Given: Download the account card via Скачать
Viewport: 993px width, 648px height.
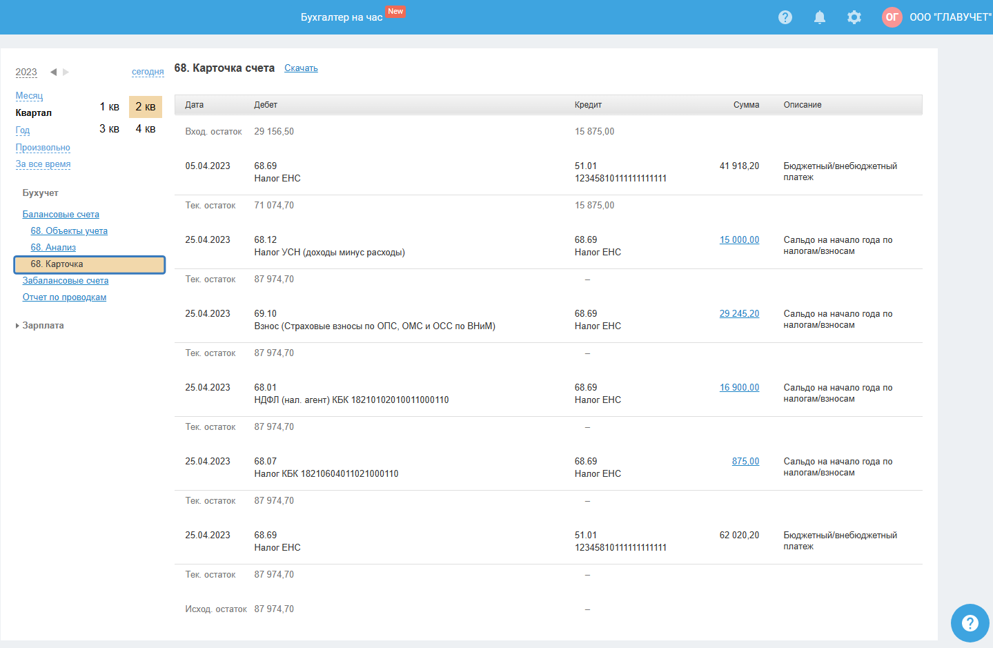Looking at the screenshot, I should (301, 68).
